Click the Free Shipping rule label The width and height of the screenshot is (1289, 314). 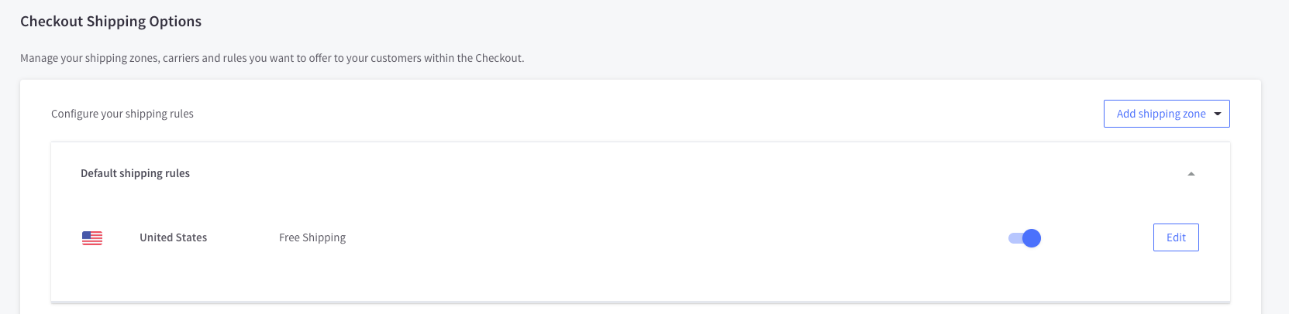click(x=312, y=237)
